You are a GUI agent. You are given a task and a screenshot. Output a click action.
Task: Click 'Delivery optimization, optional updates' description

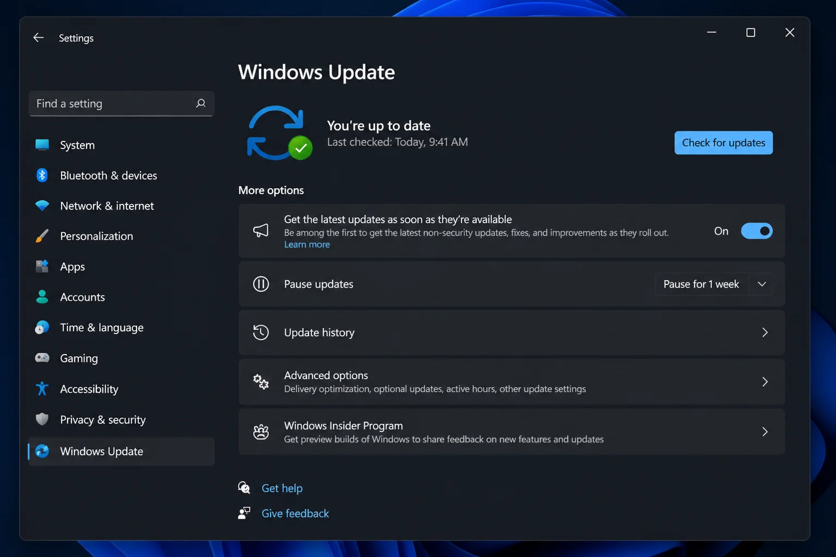point(435,389)
